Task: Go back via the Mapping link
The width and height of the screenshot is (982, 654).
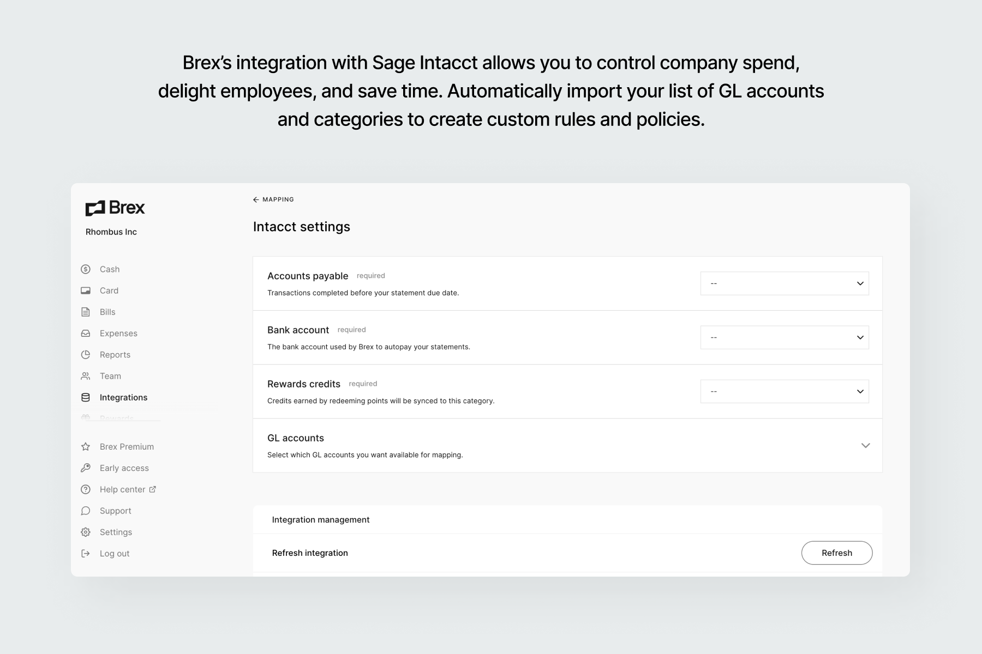Action: (273, 199)
